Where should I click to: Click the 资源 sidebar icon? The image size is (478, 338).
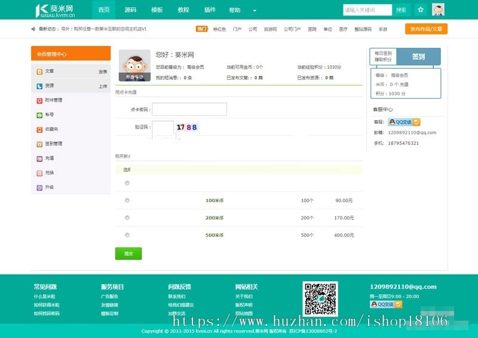39,86
